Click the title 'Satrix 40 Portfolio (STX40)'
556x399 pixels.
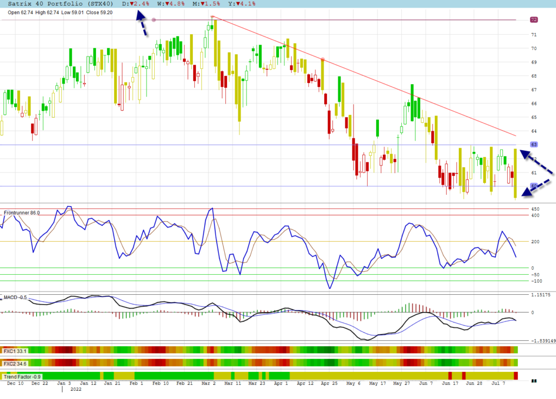click(60, 4)
